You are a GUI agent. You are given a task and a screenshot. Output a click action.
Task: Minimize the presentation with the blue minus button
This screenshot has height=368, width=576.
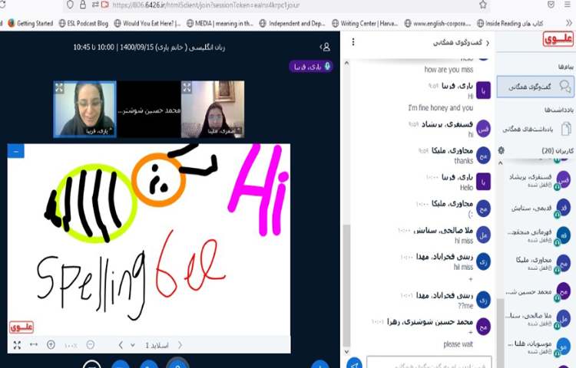pyautogui.click(x=16, y=151)
